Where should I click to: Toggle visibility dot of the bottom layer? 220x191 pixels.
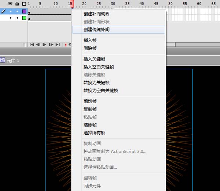(11, 18)
